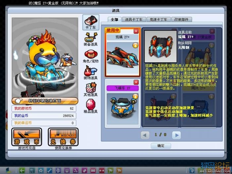Click the 飞碟车 Z7 purple name label

click(123, 88)
